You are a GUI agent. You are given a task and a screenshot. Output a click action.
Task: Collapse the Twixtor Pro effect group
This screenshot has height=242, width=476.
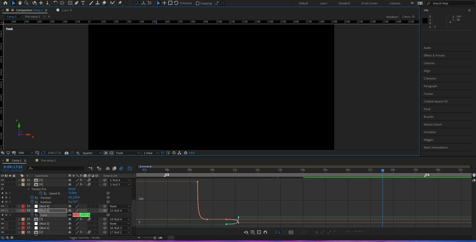tap(28, 189)
